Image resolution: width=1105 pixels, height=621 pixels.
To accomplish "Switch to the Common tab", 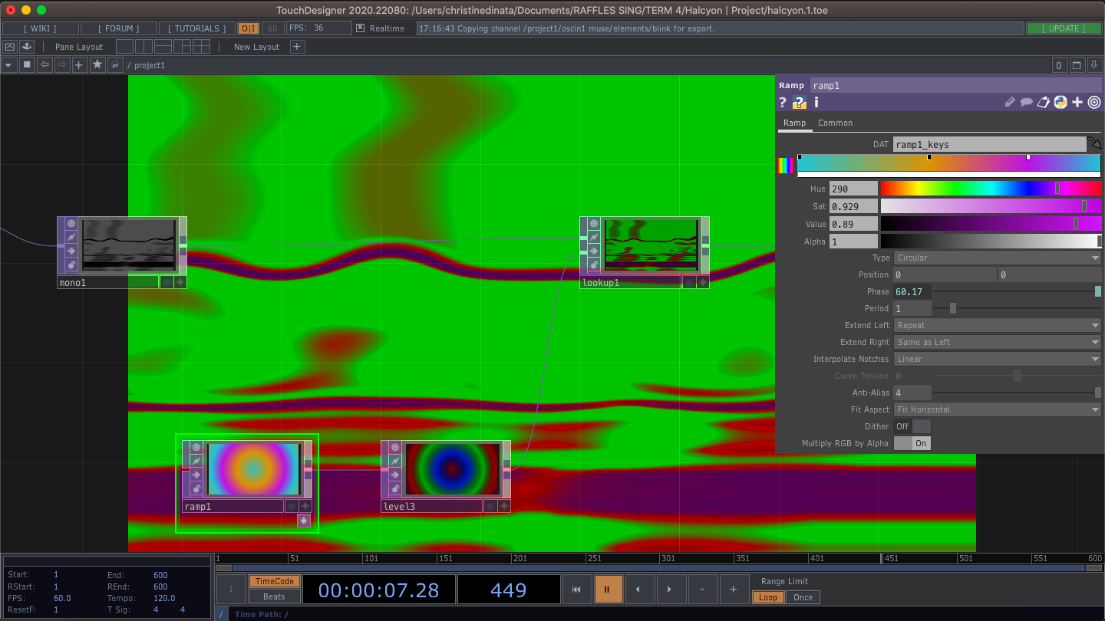I will (x=835, y=123).
